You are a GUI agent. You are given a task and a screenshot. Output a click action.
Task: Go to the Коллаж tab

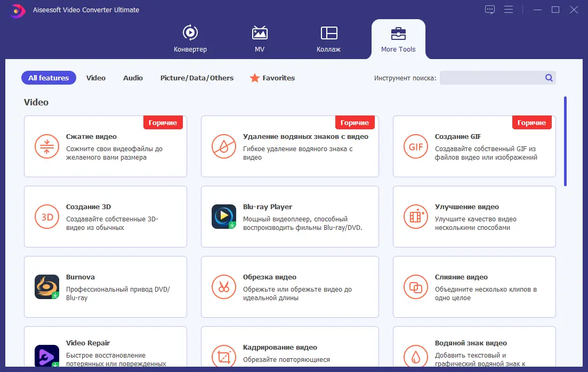(329, 39)
